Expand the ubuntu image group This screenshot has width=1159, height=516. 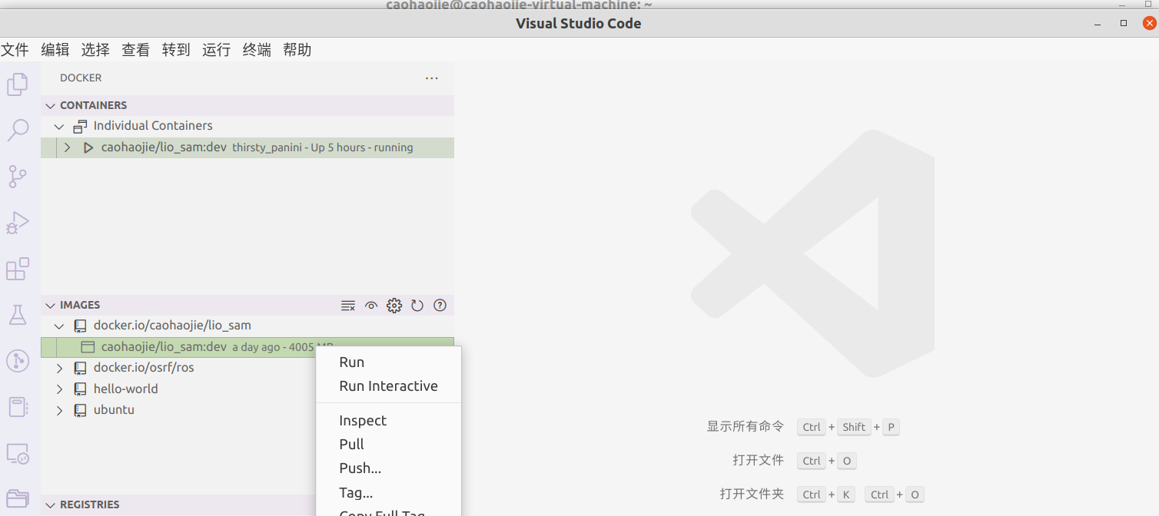point(59,410)
